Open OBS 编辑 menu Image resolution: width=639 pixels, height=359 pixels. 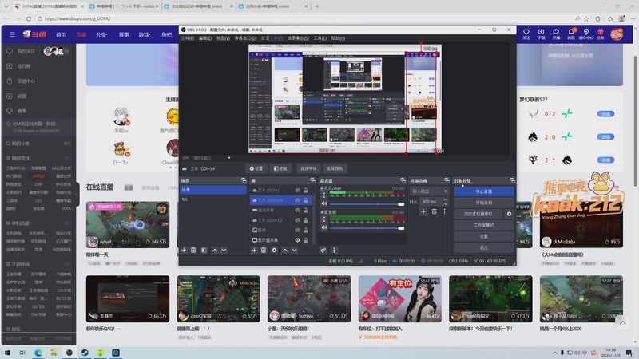[205, 38]
